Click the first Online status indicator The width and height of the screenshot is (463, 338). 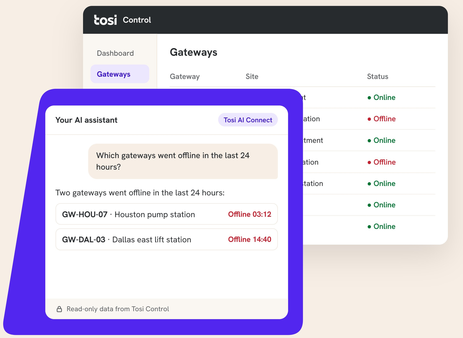click(381, 97)
